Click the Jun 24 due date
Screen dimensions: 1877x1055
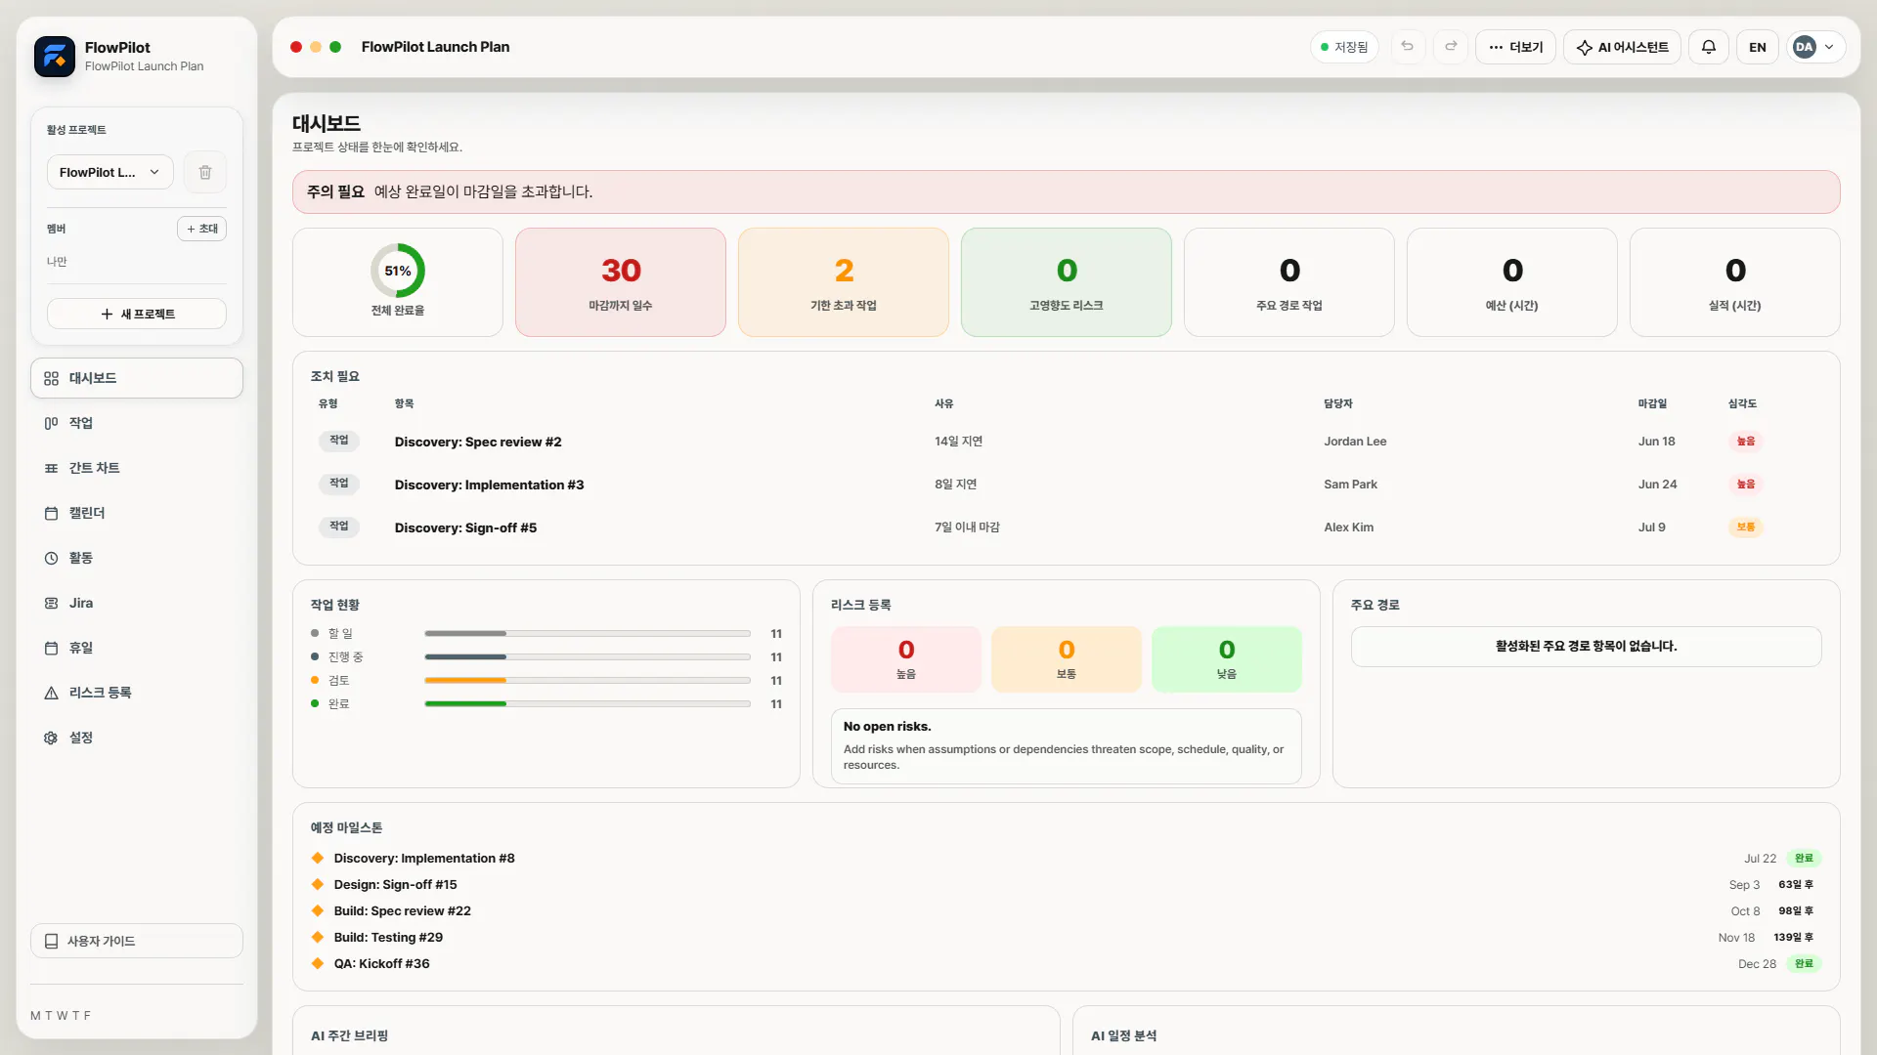[1657, 485]
